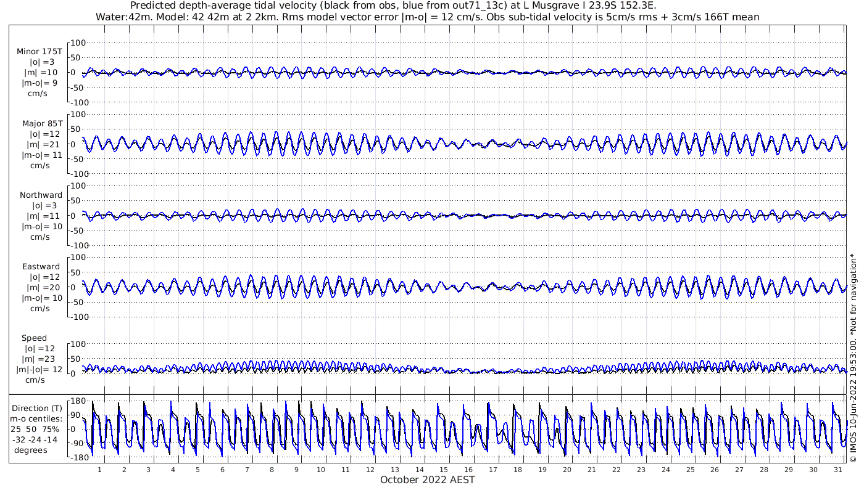Click day '1' on the date axis
The width and height of the screenshot is (864, 493).
pos(99,470)
